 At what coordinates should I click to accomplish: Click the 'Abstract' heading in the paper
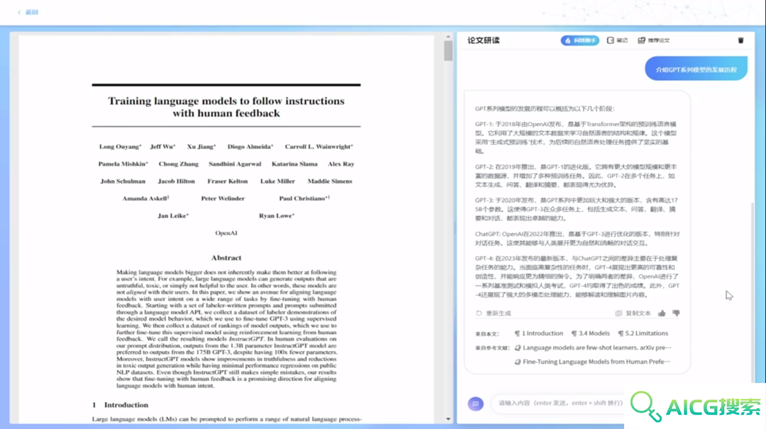pyautogui.click(x=226, y=258)
